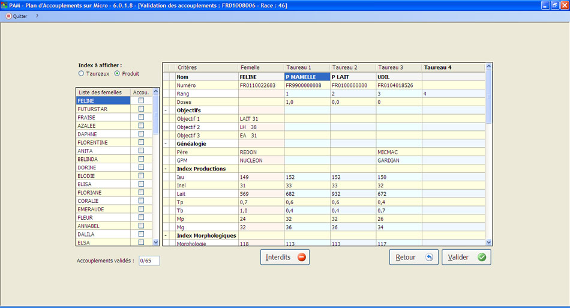Open the ? help menu
The height and width of the screenshot is (308, 570).
(x=37, y=16)
